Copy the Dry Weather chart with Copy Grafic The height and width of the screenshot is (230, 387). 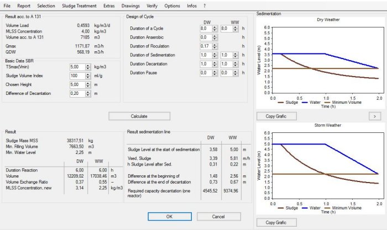coord(277,116)
